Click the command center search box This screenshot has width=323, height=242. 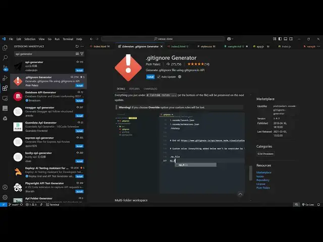point(163,39)
